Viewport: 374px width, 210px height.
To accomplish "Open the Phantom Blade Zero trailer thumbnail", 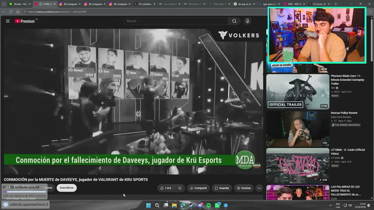I will [298, 92].
